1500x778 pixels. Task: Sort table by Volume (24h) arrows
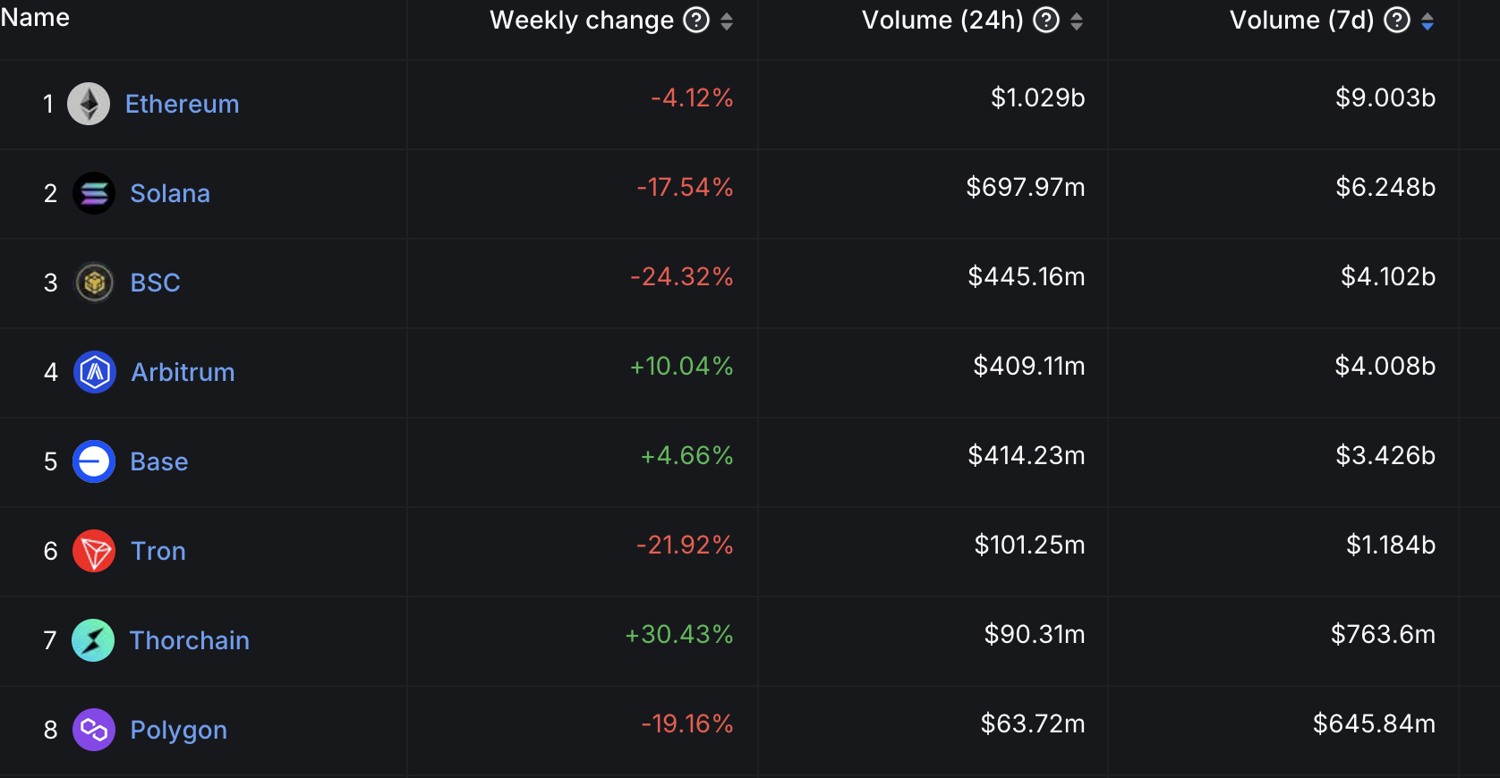click(x=1077, y=21)
